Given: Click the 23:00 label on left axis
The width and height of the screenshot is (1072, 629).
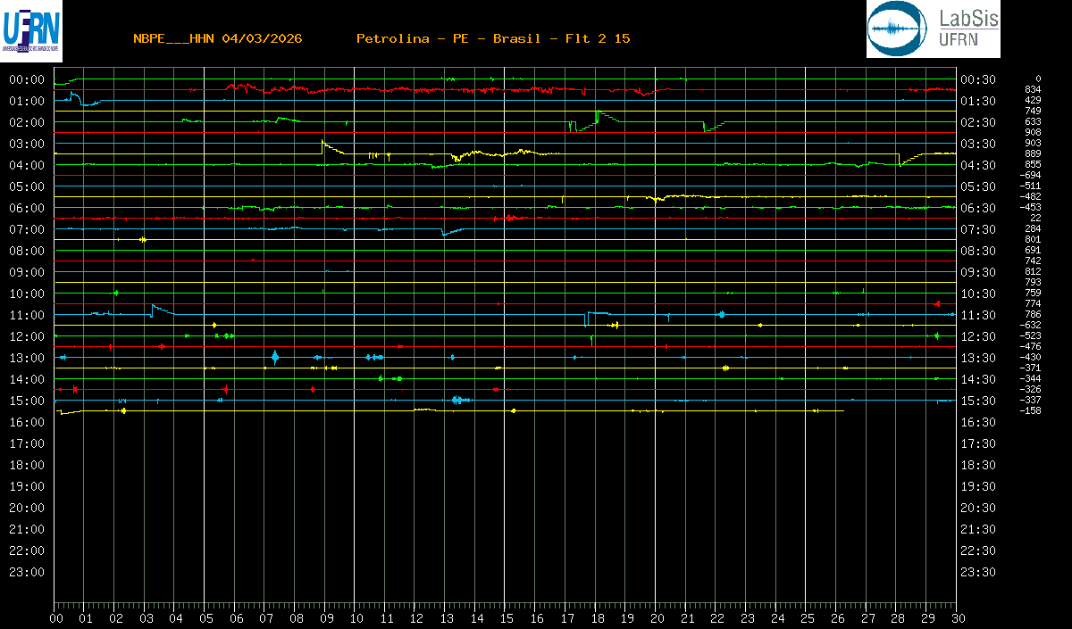Looking at the screenshot, I should pyautogui.click(x=27, y=572).
